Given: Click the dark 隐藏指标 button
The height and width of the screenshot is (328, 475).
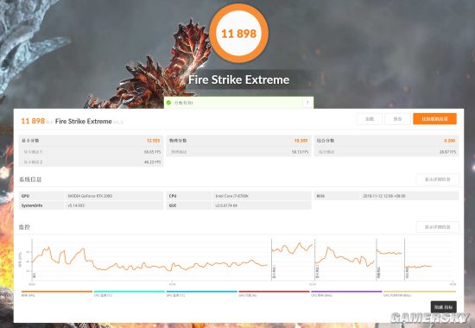Looking at the screenshot, I should (444, 307).
